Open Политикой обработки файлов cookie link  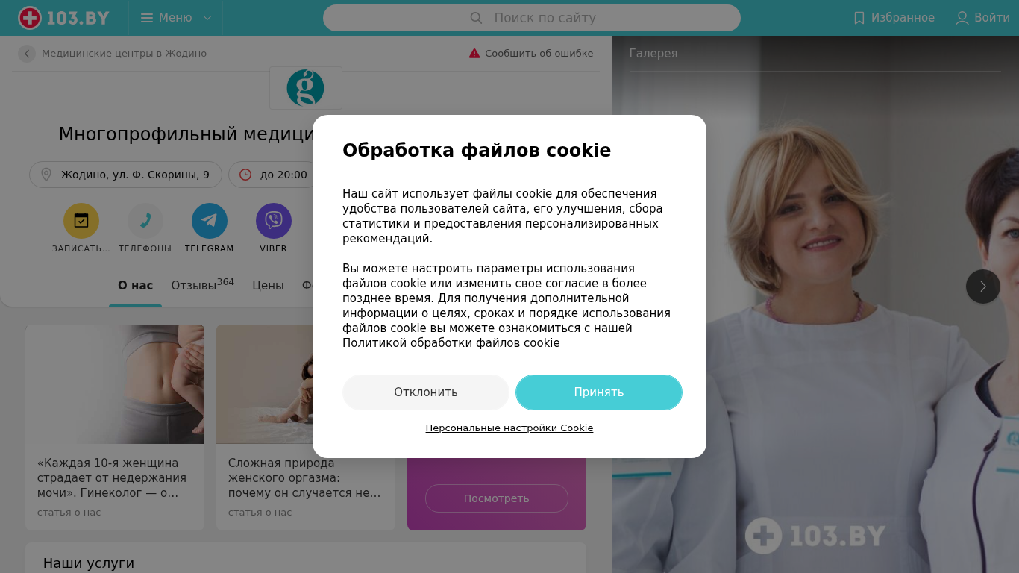(451, 343)
